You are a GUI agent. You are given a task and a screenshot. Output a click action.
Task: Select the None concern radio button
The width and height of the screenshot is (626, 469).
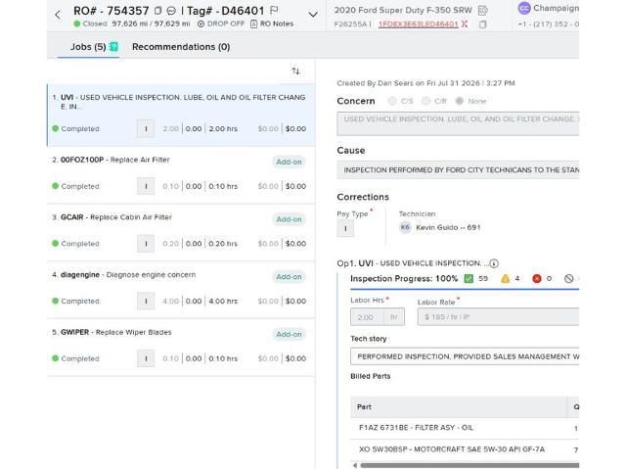click(x=460, y=101)
